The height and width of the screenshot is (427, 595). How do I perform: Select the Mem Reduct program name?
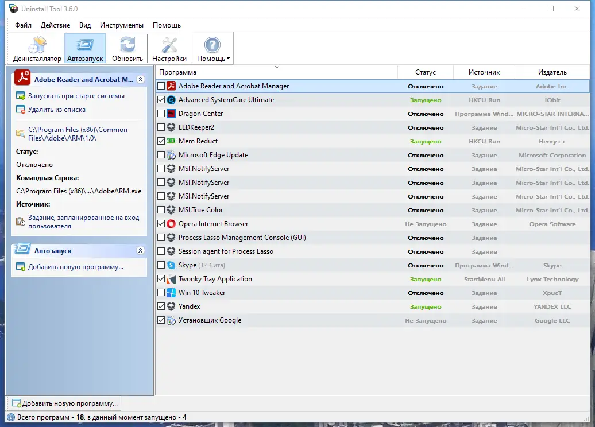(198, 141)
